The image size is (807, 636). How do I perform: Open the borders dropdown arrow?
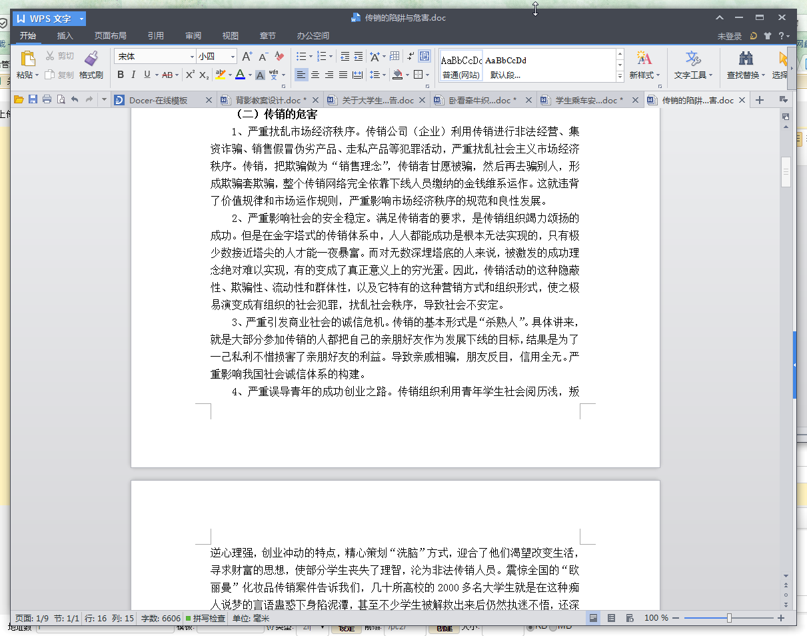pyautogui.click(x=427, y=75)
